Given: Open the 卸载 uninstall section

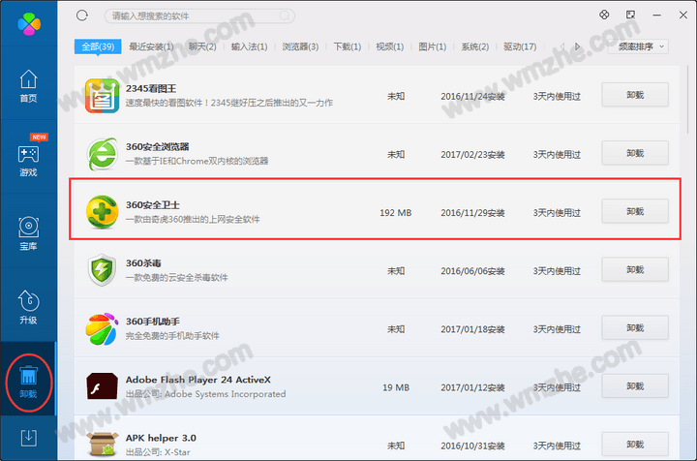Looking at the screenshot, I should click(x=28, y=382).
